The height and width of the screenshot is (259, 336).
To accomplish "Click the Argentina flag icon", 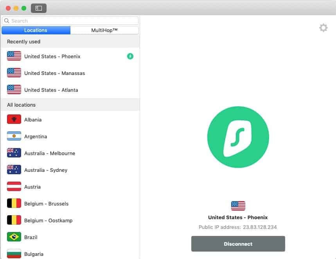I will pyautogui.click(x=14, y=136).
